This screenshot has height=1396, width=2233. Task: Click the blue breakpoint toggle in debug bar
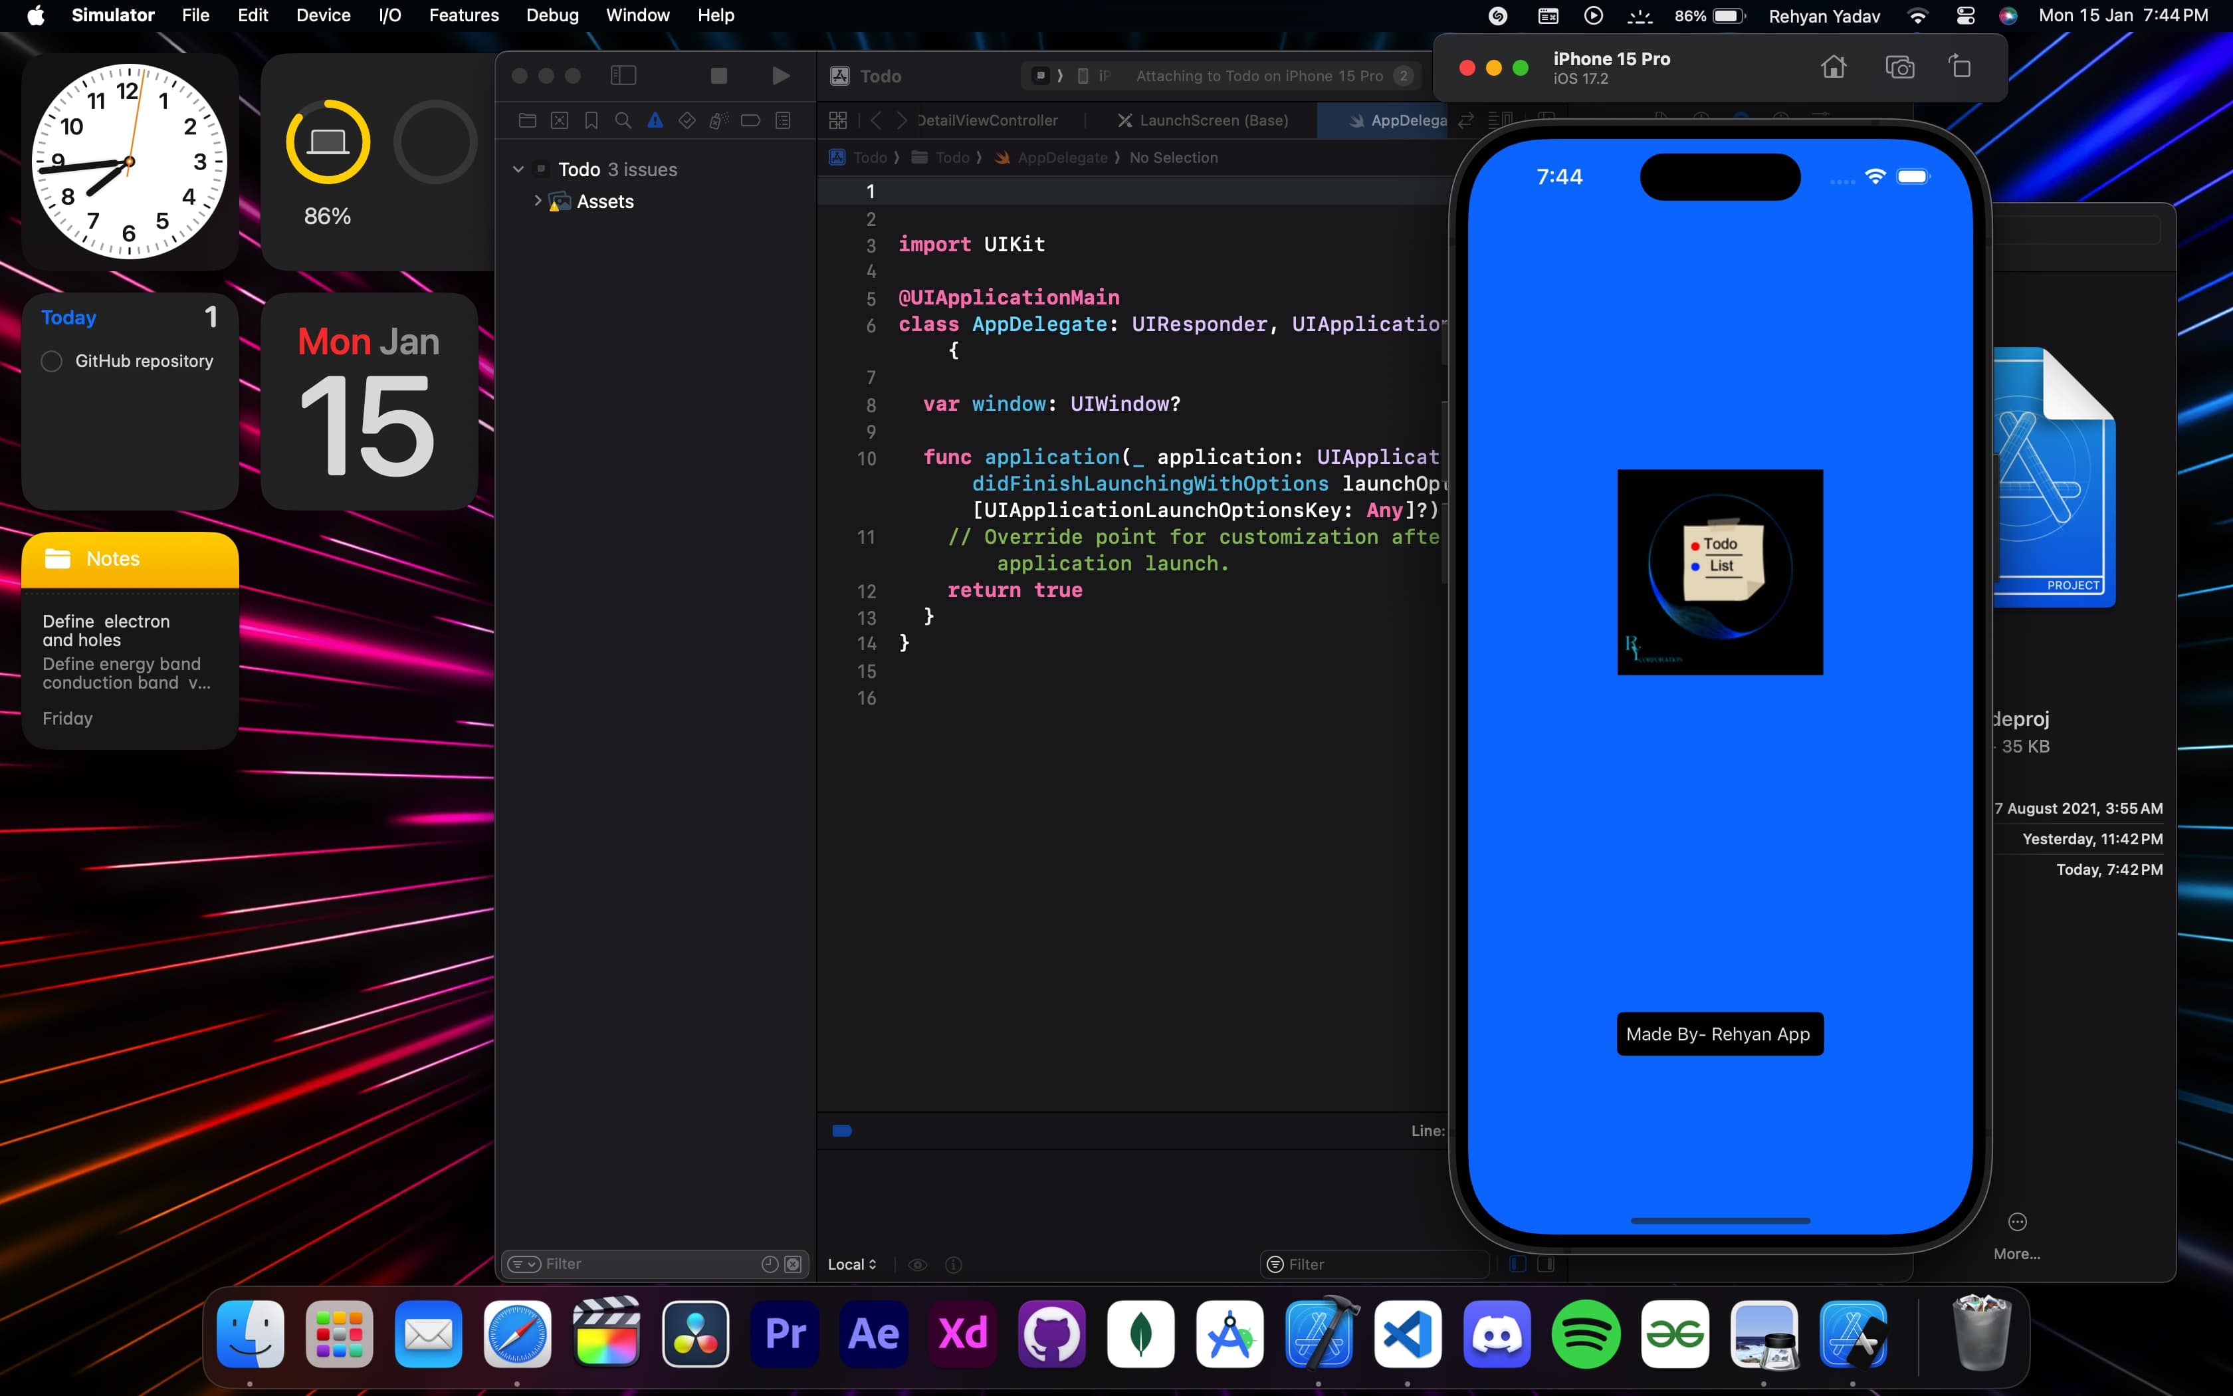point(841,1130)
